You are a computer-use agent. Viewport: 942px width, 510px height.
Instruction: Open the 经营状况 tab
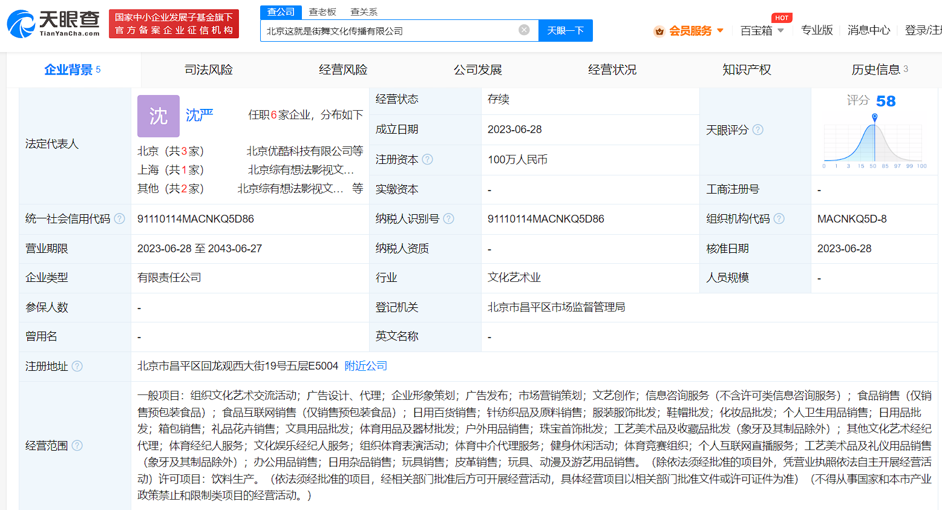pos(612,70)
